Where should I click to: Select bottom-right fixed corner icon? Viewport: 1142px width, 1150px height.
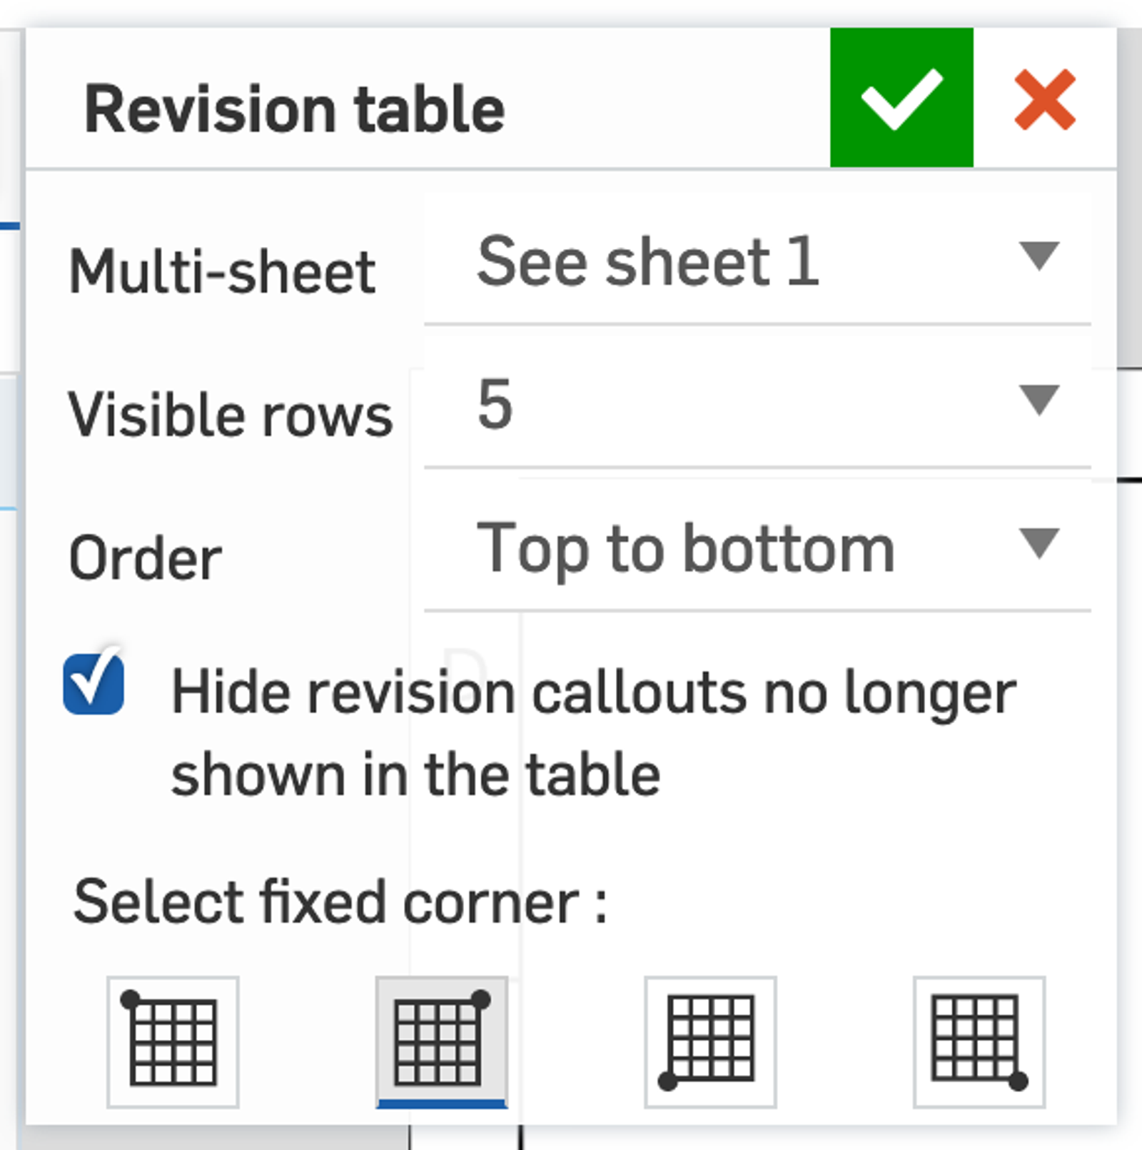coord(979,1041)
